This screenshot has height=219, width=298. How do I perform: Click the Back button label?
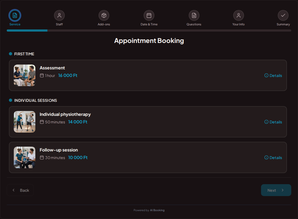click(x=25, y=190)
